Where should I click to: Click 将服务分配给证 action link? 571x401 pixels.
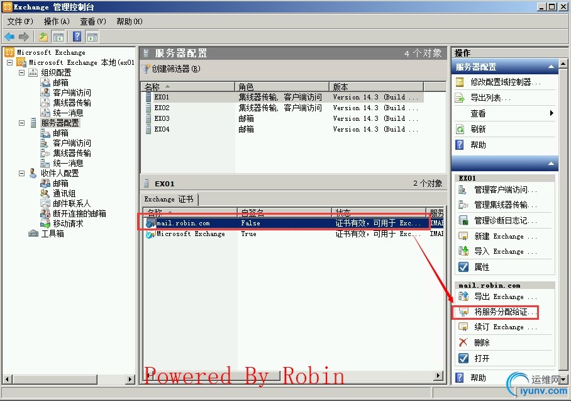pos(506,312)
